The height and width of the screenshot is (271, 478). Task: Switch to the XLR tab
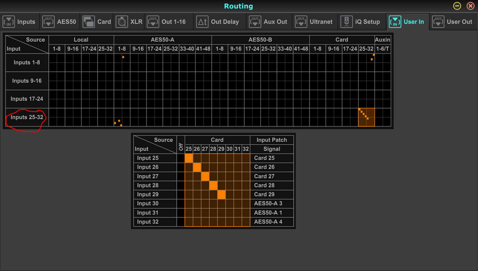[x=129, y=22]
